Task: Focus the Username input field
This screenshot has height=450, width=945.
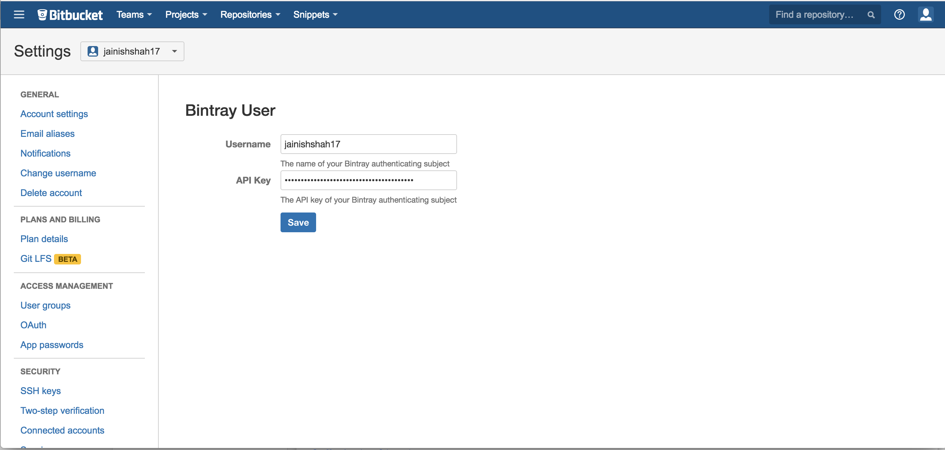Action: point(368,144)
